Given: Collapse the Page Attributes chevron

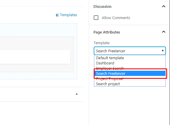Looking at the screenshot, I should [164, 32].
